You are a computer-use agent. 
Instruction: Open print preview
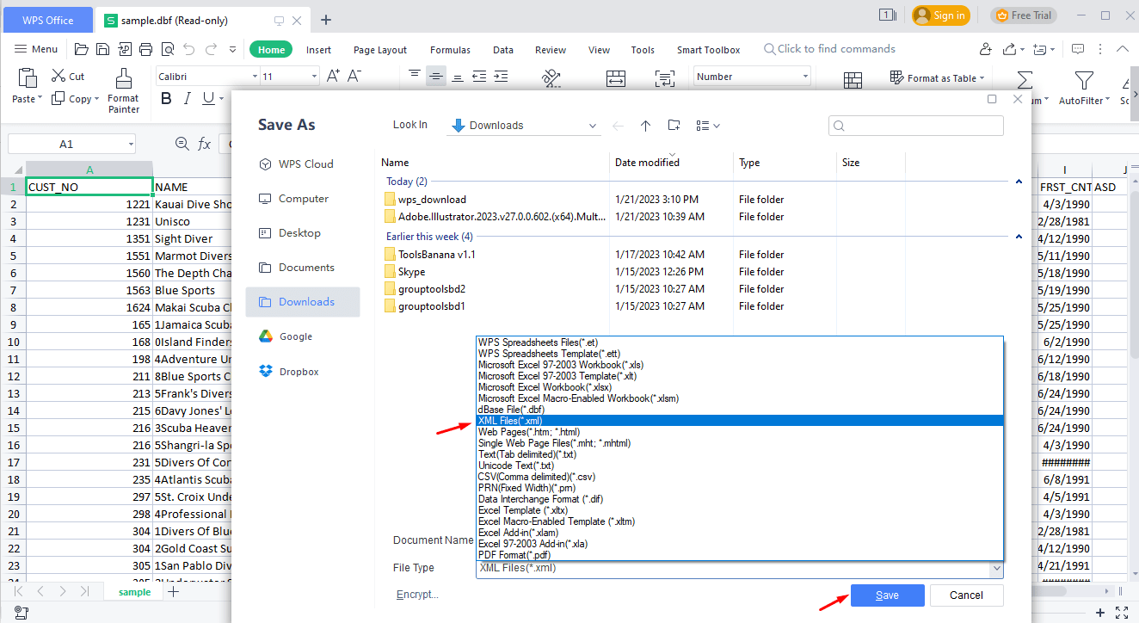[168, 49]
